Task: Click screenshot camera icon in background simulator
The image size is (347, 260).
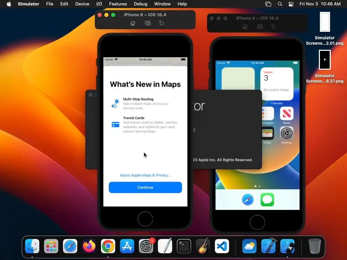Action: pos(260,26)
